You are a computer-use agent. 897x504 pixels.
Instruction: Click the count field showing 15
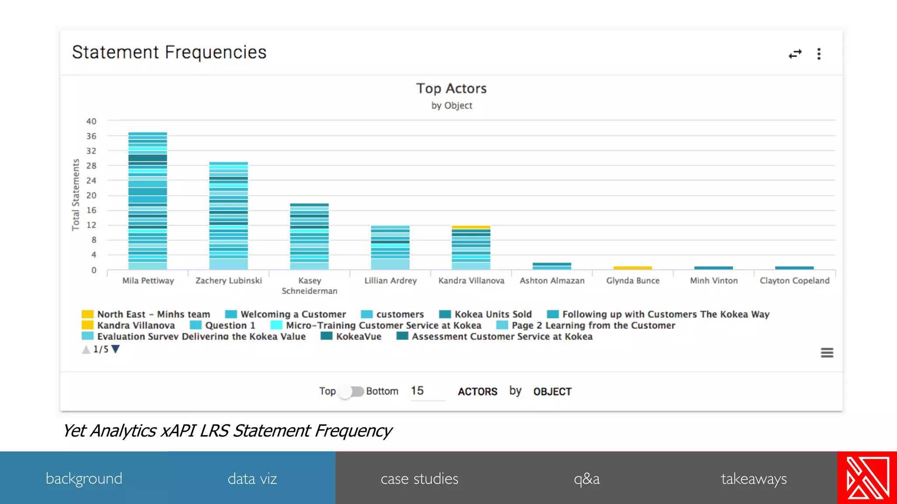(x=428, y=391)
